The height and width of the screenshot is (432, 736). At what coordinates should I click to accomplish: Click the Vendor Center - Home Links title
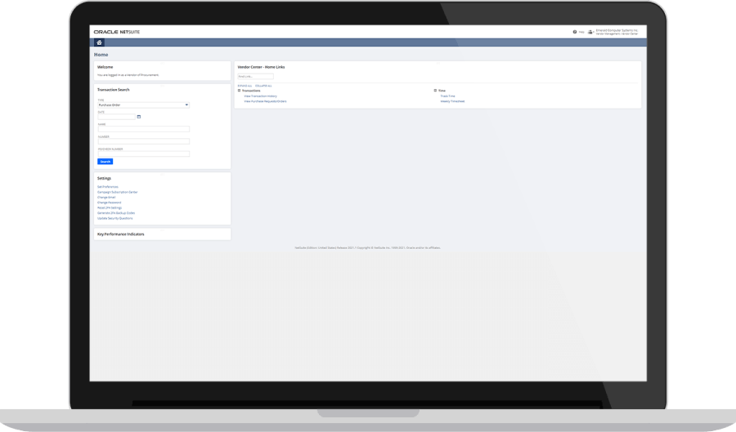coord(261,67)
